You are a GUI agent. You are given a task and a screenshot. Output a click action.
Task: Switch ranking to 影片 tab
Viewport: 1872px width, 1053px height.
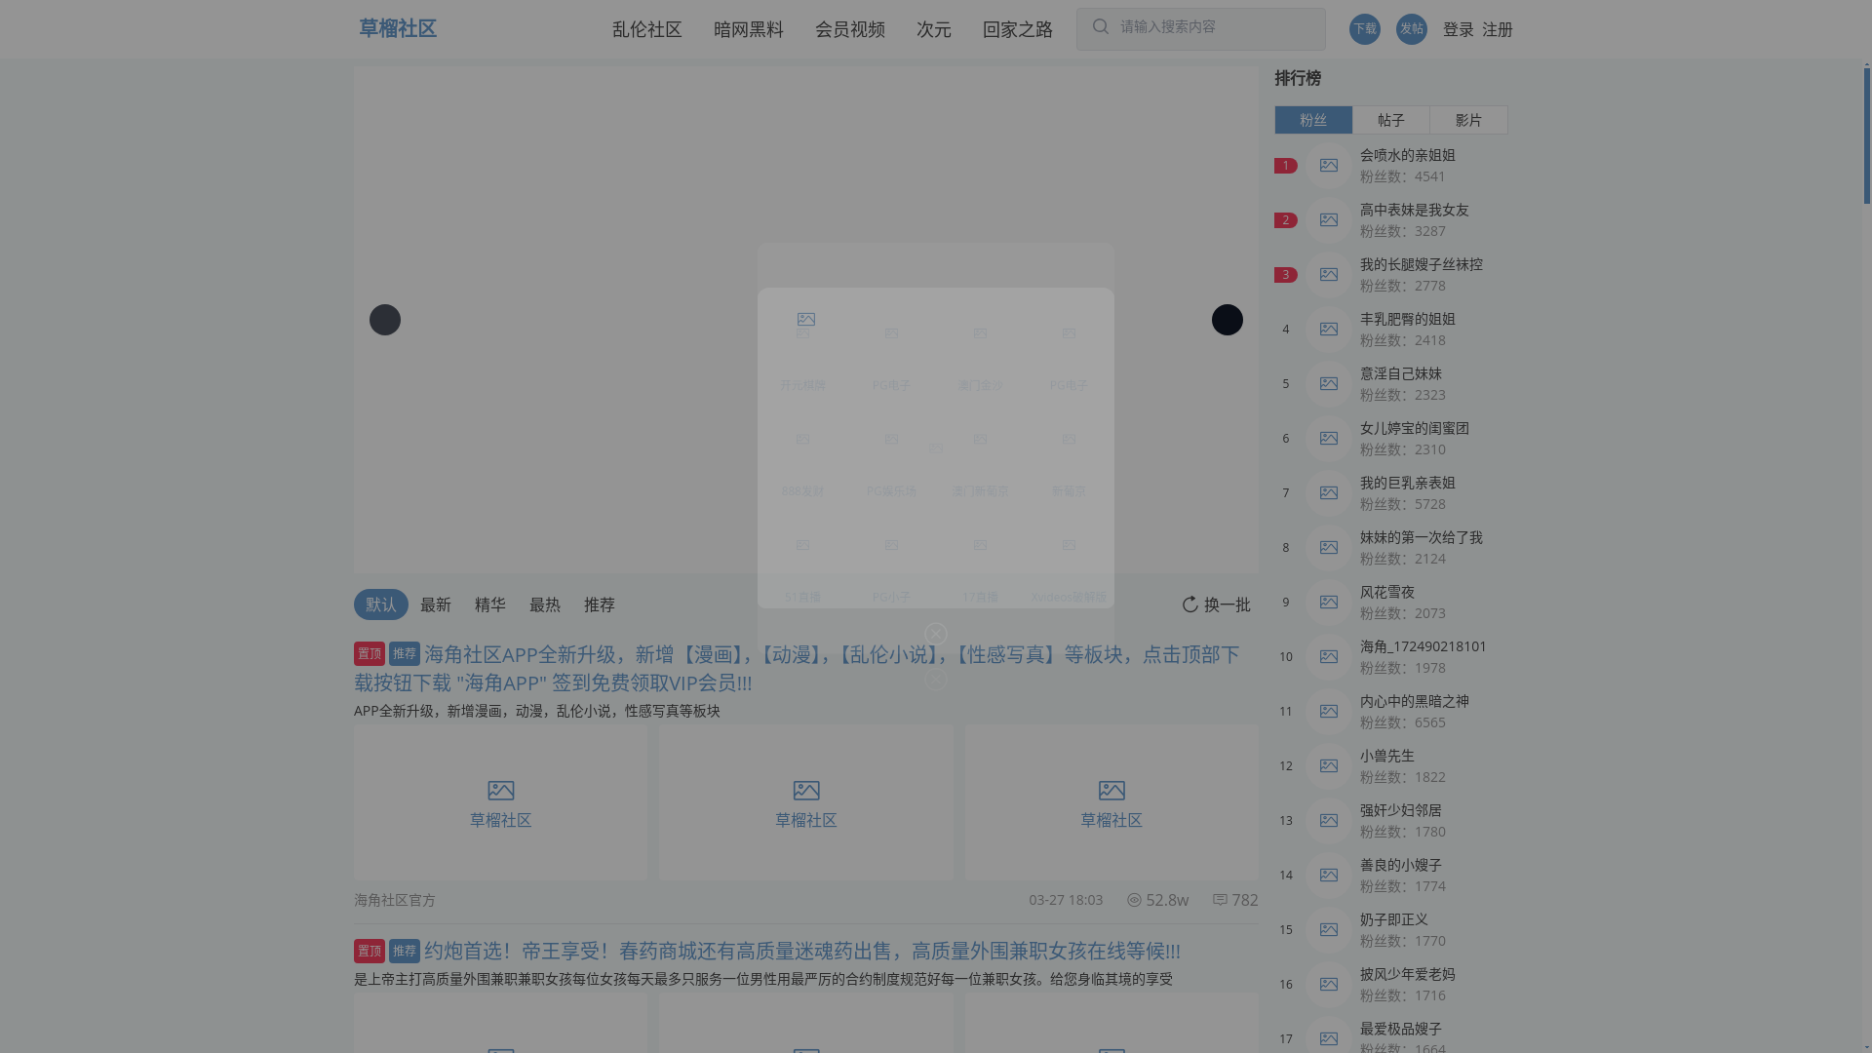point(1469,120)
